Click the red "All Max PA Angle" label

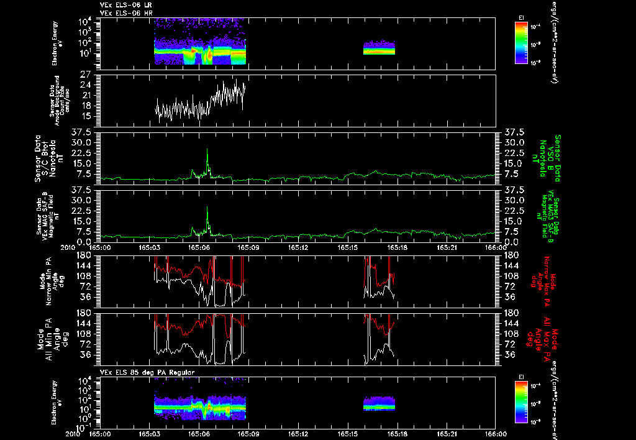pos(543,338)
